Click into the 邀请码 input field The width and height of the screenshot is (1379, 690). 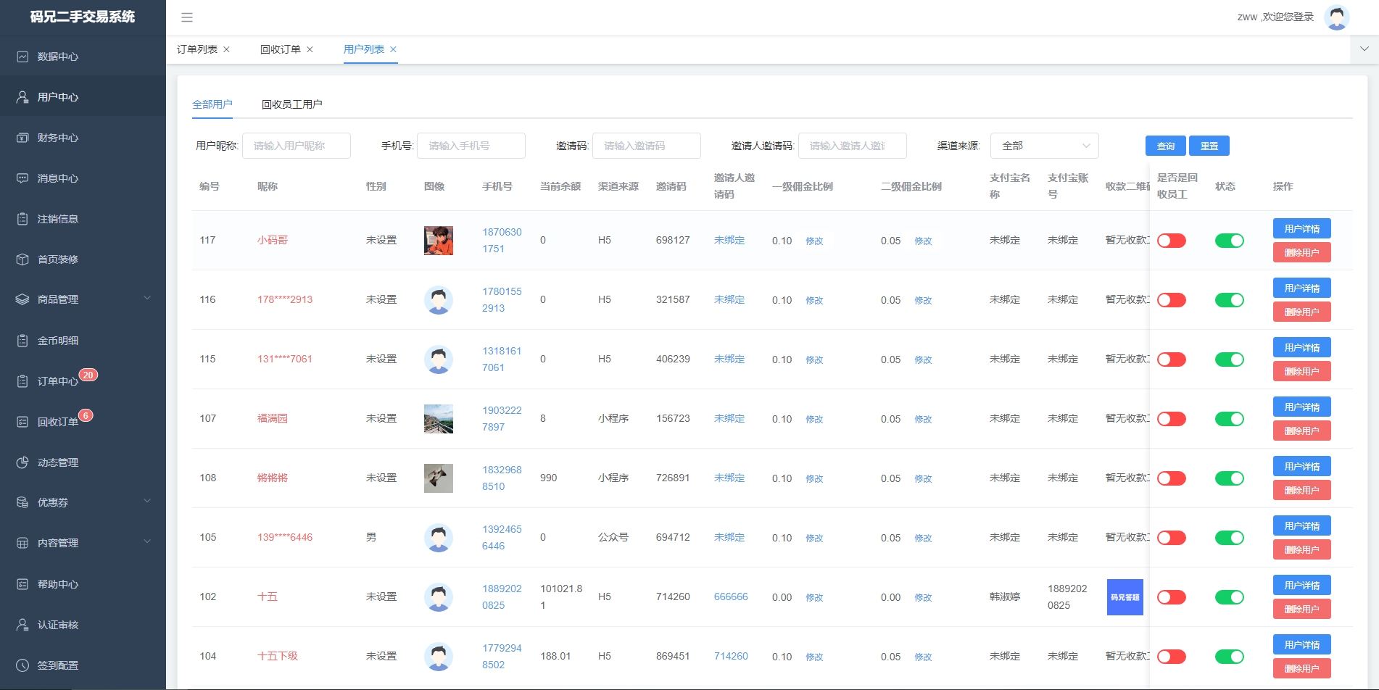647,146
